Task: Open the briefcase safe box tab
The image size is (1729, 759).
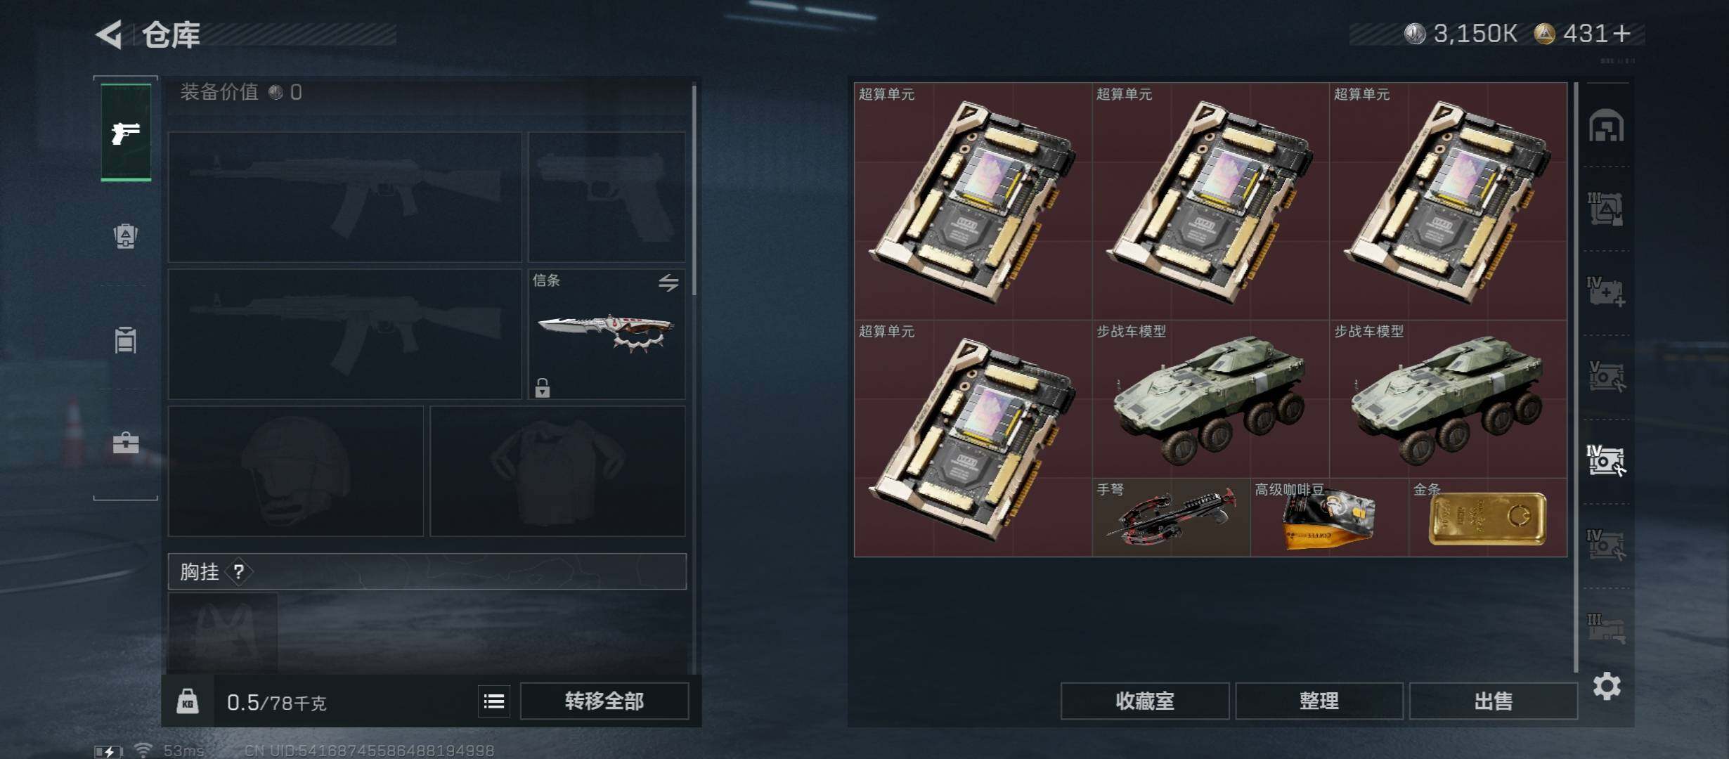Action: pyautogui.click(x=126, y=443)
